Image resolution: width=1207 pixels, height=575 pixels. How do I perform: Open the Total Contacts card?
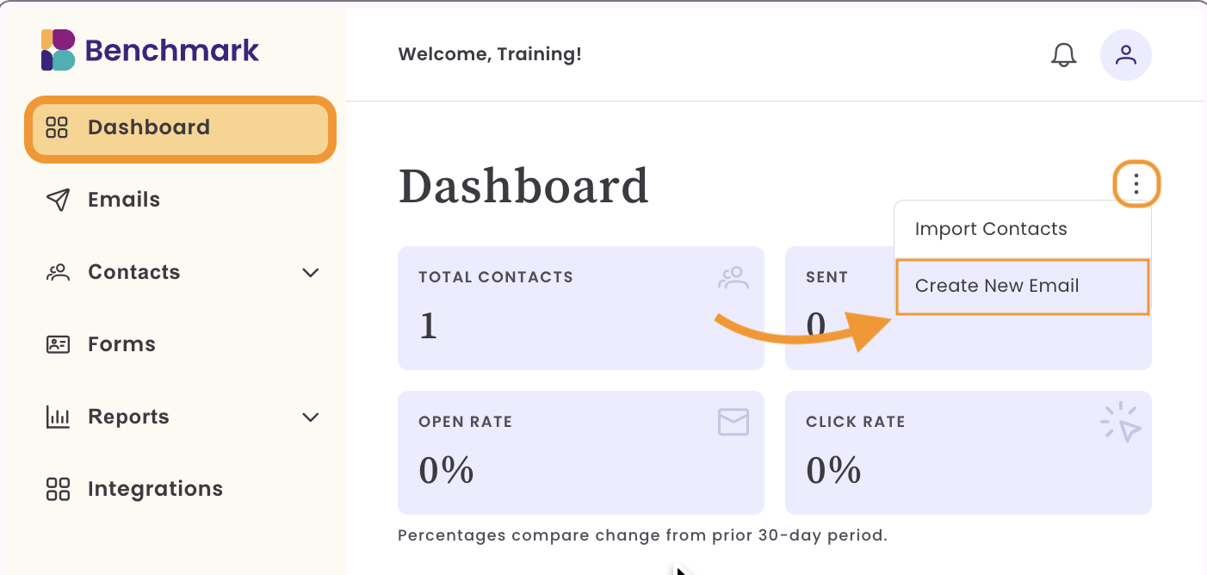[x=581, y=308]
